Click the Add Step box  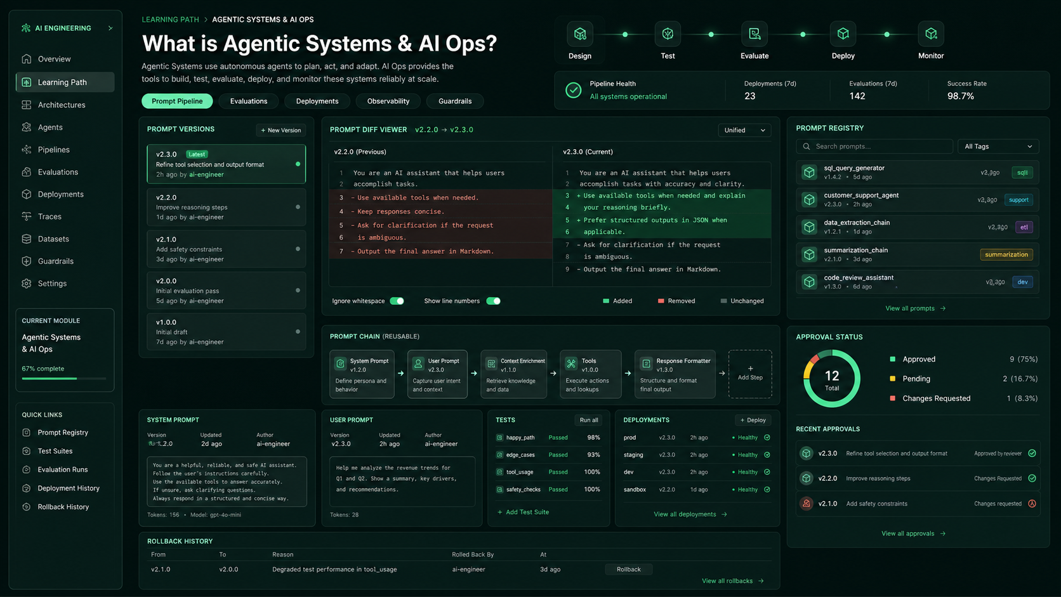point(750,374)
